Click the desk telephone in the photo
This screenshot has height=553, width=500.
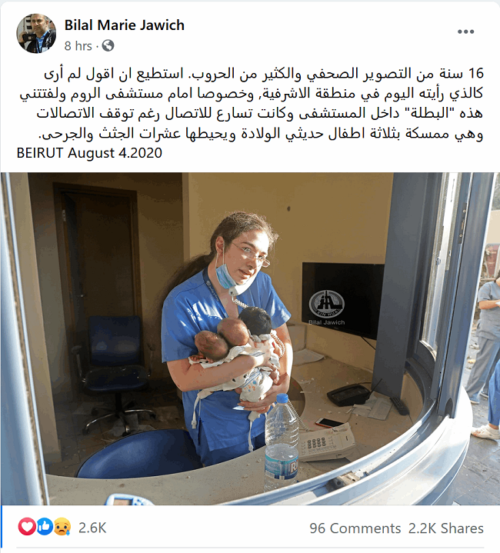326,443
